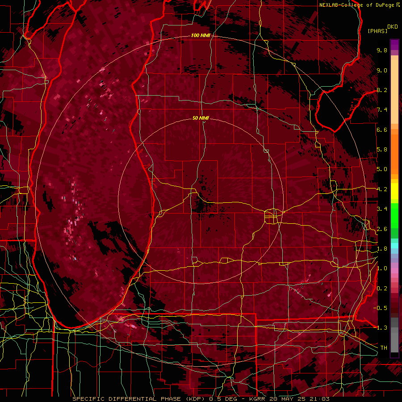Click the 1.8 scale value label
Image resolution: width=402 pixels, height=402 pixels.
tap(382, 249)
